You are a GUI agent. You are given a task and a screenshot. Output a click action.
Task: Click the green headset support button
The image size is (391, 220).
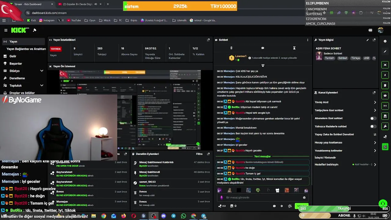coord(383,204)
